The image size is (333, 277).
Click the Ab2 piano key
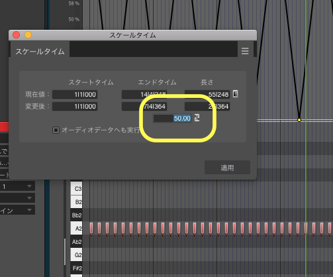pyautogui.click(x=76, y=241)
